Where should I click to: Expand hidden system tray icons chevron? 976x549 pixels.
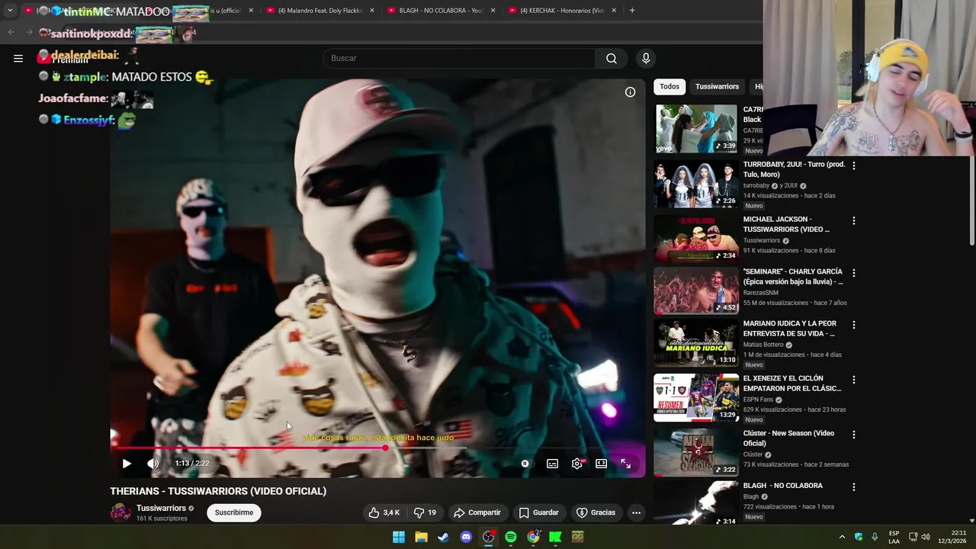[x=842, y=537]
